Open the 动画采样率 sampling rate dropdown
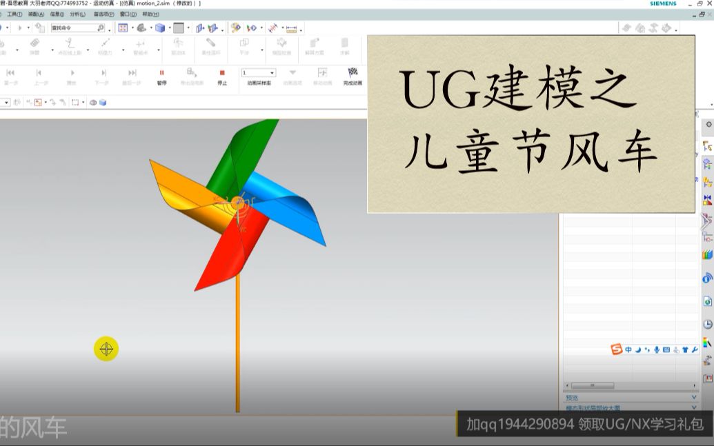714x446 pixels. [272, 72]
